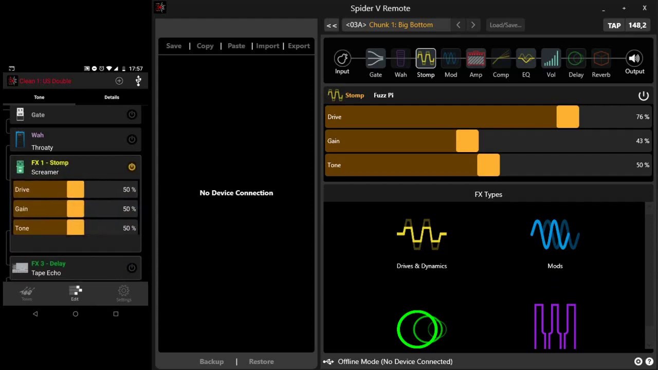
Task: Toggle FX 3 Delay Tape Echo power
Action: pos(132,268)
